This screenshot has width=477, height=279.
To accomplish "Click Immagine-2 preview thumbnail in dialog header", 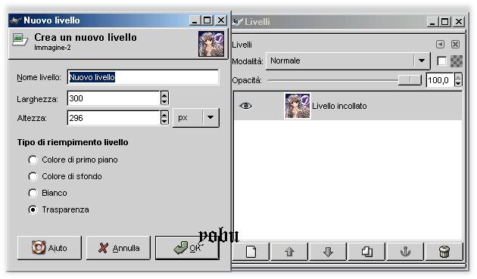I will click(x=211, y=44).
